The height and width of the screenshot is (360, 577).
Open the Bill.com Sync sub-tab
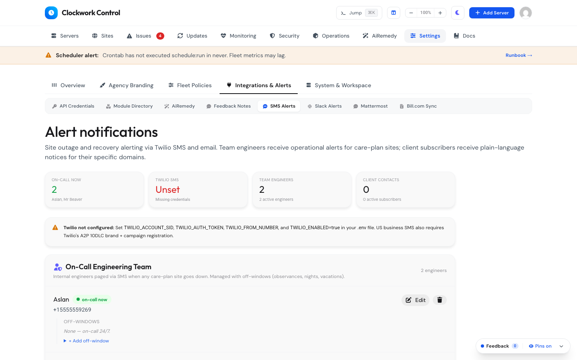point(418,106)
